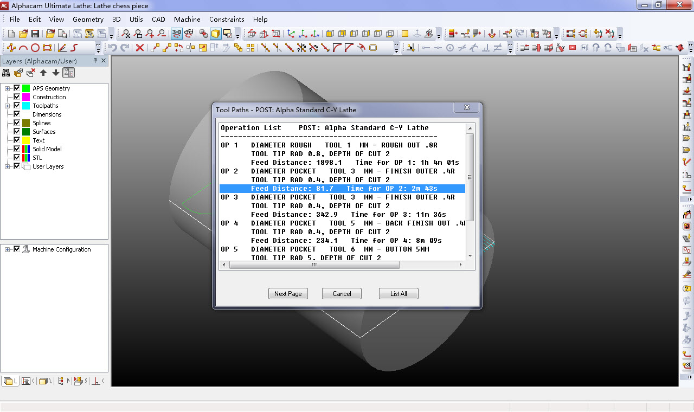
Task: Click the Undo arrow icon
Action: tap(113, 48)
